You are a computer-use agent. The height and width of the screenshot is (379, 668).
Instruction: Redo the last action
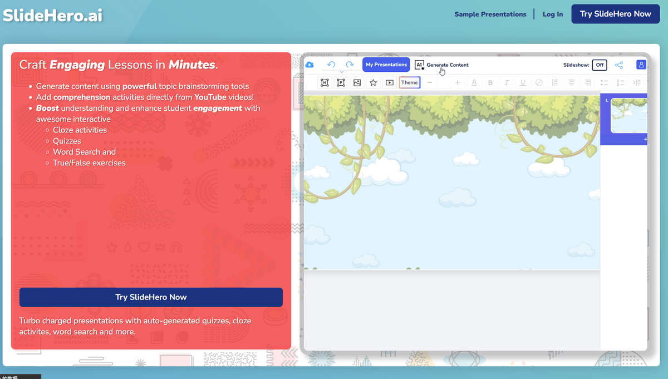click(350, 65)
